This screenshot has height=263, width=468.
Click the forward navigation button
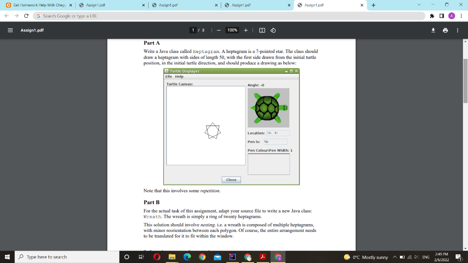[16, 15]
